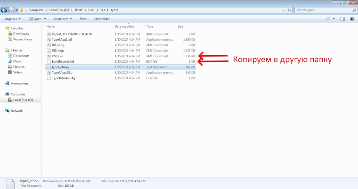Image resolution: width=358 pixels, height=189 pixels.
Task: Sort by the Size column header
Action: [x=180, y=26]
